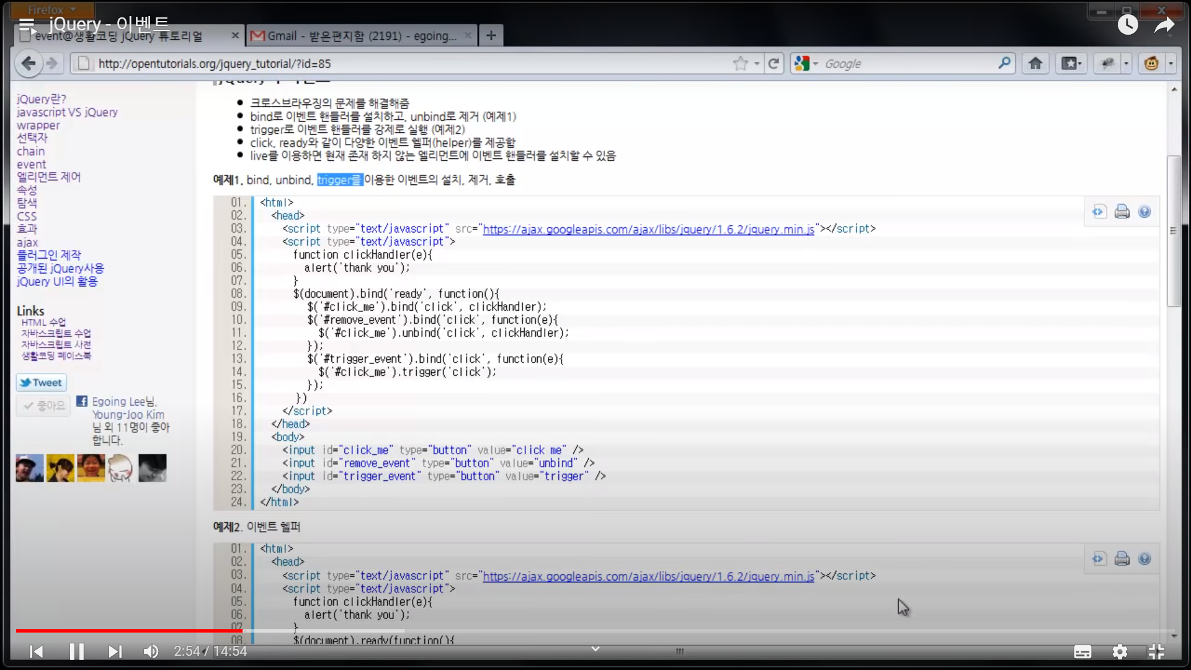Screen dimensions: 1191x670
Task: Click the Watch later clock icon
Action: [x=1128, y=25]
